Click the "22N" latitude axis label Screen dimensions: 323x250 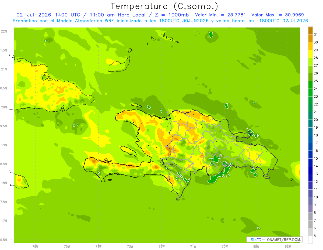point(5,31)
